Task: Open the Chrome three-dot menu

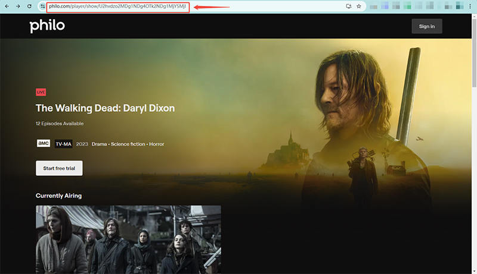Action: point(470,6)
